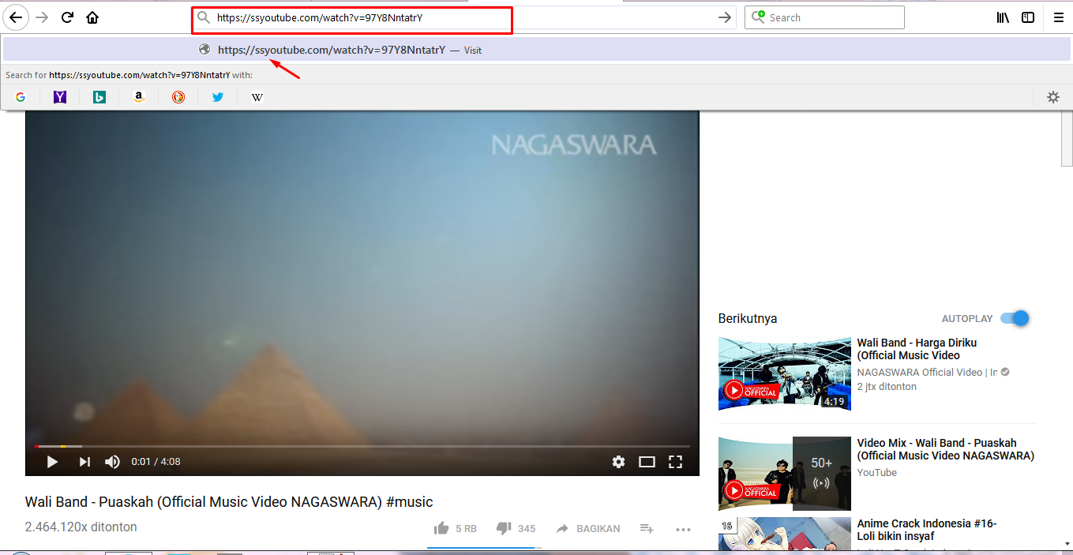Open the browser home page icon
The image size is (1073, 555).
point(92,17)
